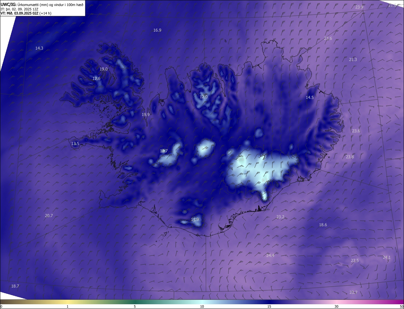The width and height of the screenshot is (404, 309).
Task: Click the 23.9 value label
Action: click(359, 7)
